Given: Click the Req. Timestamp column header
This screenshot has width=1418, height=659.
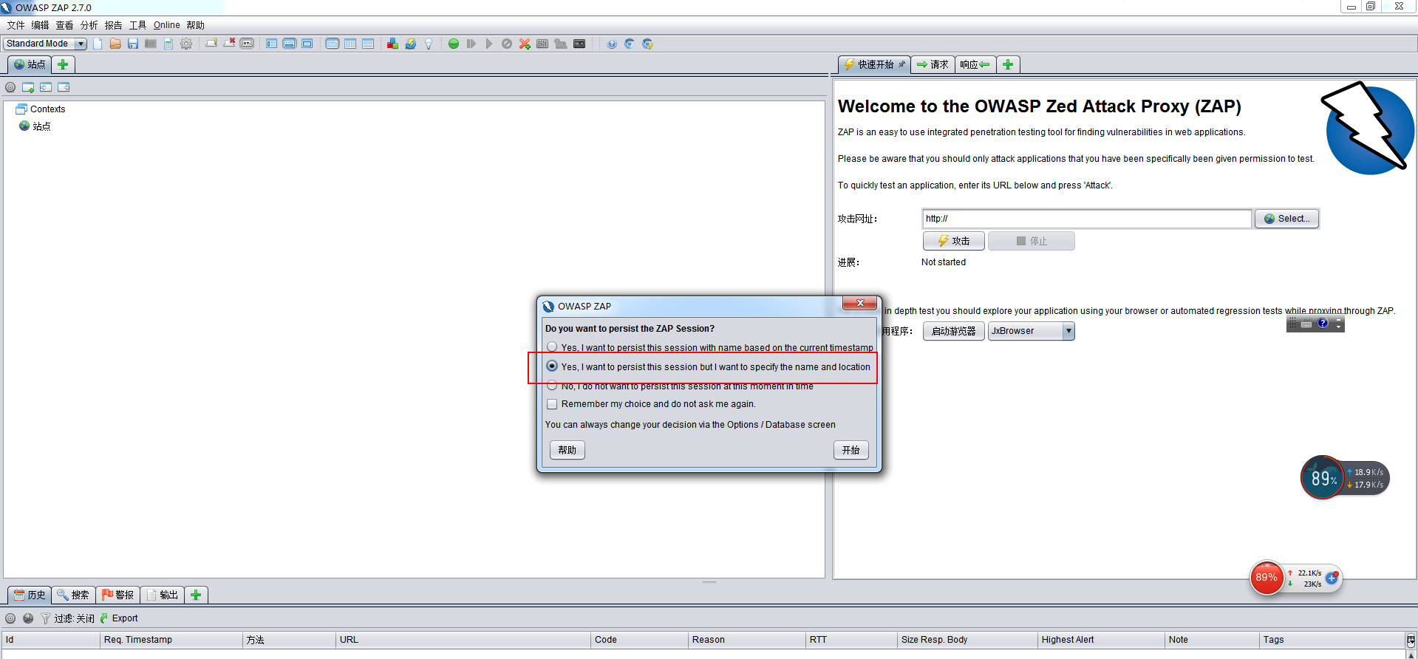Looking at the screenshot, I should [x=171, y=640].
